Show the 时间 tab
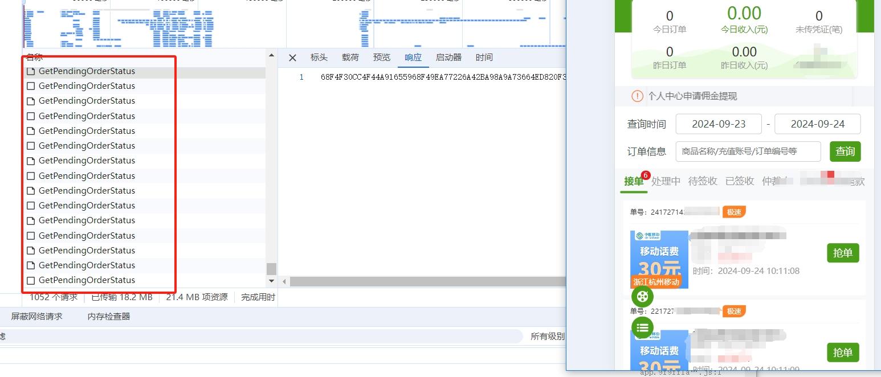 click(484, 58)
